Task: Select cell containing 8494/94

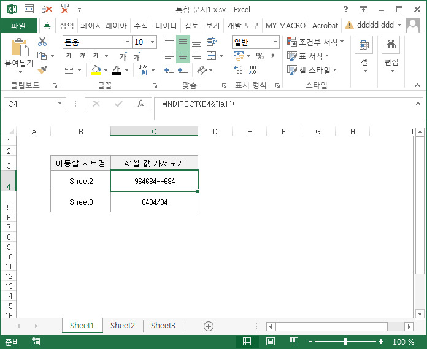Action: (x=155, y=202)
